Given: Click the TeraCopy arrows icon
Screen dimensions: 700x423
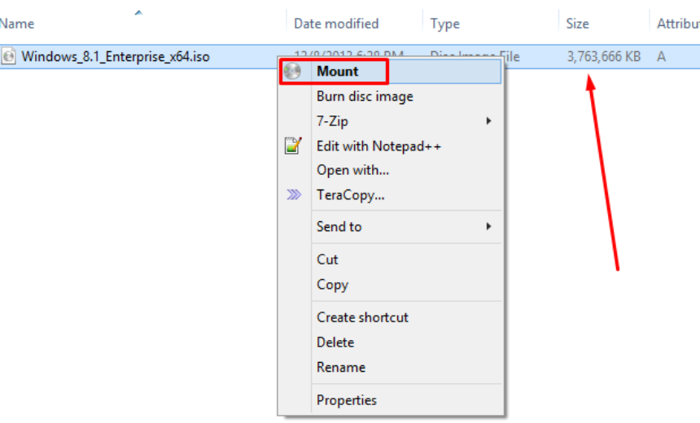Looking at the screenshot, I should (x=294, y=194).
